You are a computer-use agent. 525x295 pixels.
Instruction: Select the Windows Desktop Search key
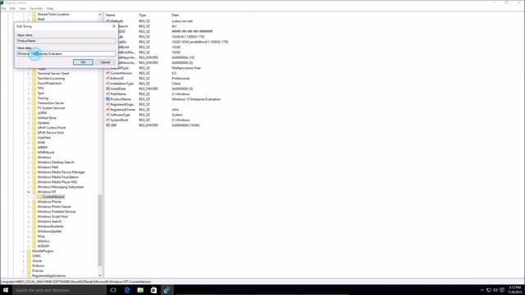pyautogui.click(x=56, y=162)
